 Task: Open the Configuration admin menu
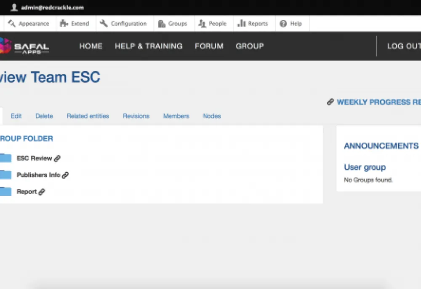(x=128, y=24)
